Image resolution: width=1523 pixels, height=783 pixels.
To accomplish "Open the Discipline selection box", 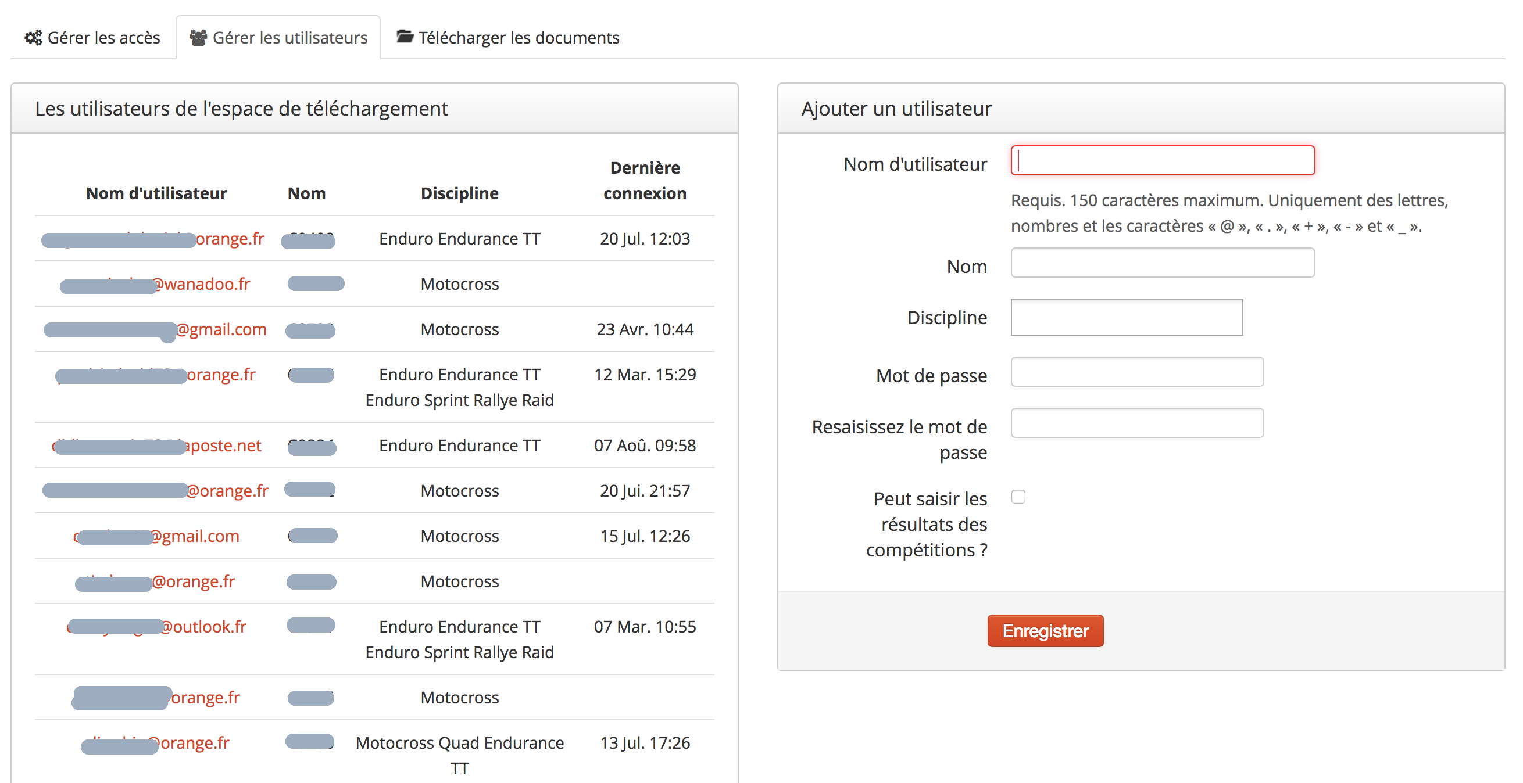I will coord(1127,317).
